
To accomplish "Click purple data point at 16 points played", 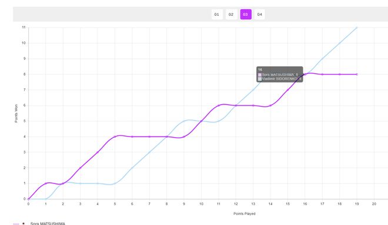I will [305, 74].
